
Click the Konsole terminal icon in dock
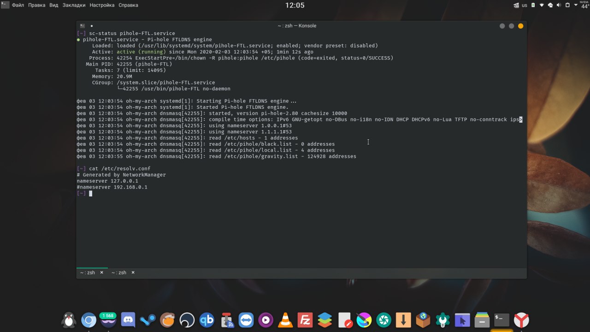[x=501, y=320]
